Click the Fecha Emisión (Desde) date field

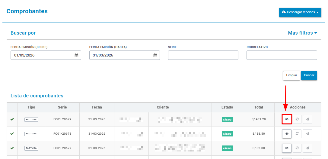[x=46, y=55]
